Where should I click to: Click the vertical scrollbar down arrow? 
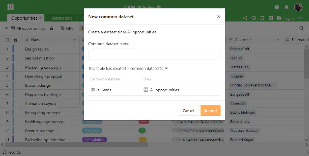[x=307, y=140]
